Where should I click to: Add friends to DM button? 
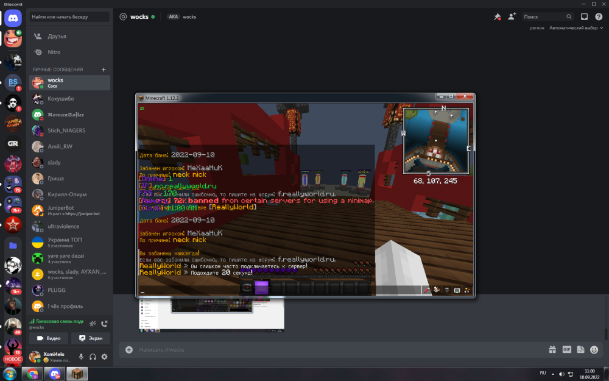click(512, 16)
